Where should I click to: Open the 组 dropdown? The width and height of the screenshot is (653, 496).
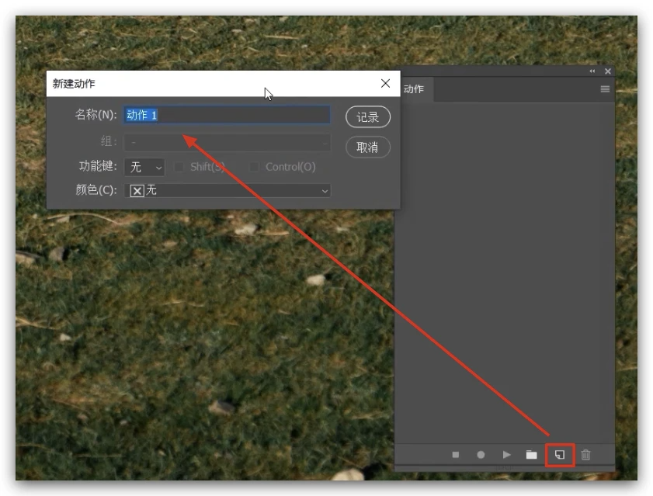tap(228, 143)
